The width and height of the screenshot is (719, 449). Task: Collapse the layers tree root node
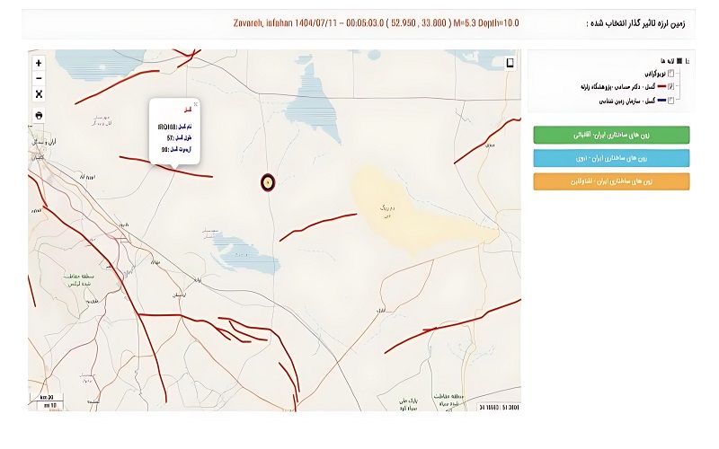pyautogui.click(x=688, y=61)
